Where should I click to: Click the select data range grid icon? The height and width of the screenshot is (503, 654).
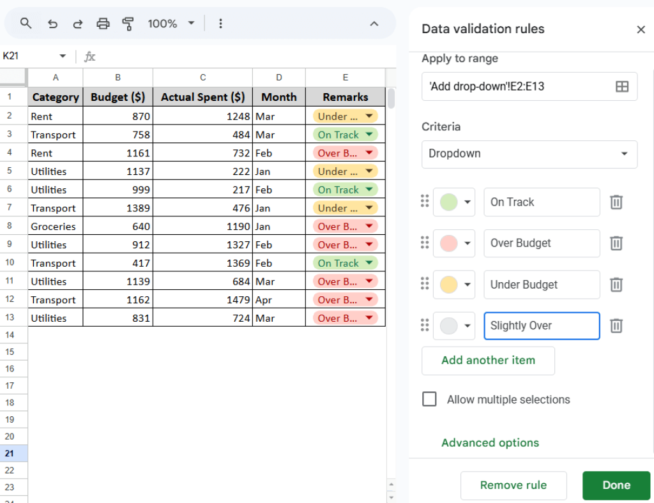623,86
